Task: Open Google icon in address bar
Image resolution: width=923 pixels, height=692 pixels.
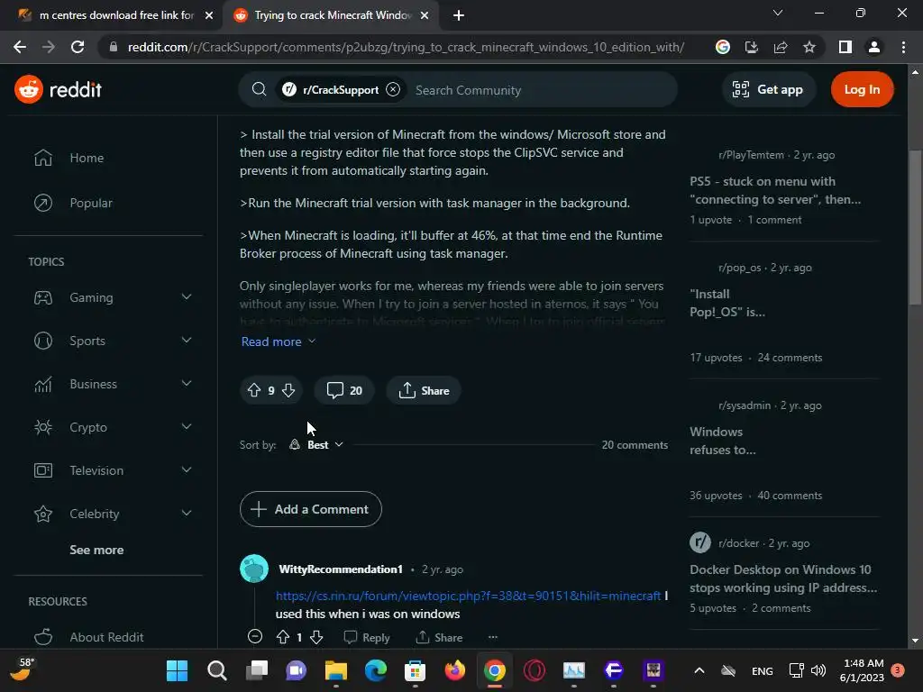Action: pyautogui.click(x=723, y=47)
